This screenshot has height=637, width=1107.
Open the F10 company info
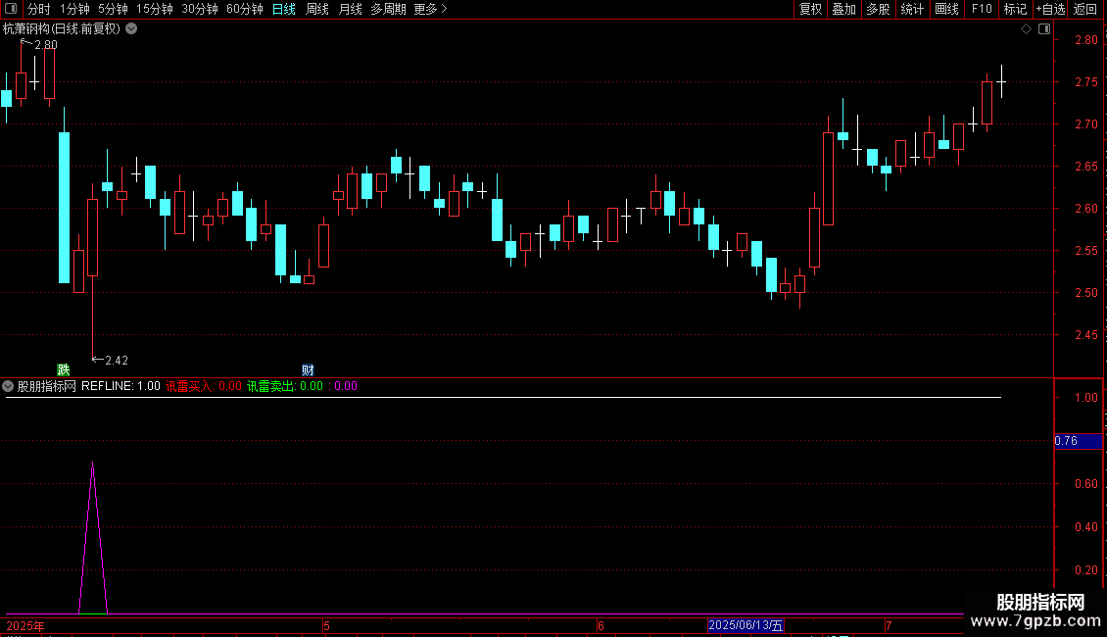click(982, 9)
